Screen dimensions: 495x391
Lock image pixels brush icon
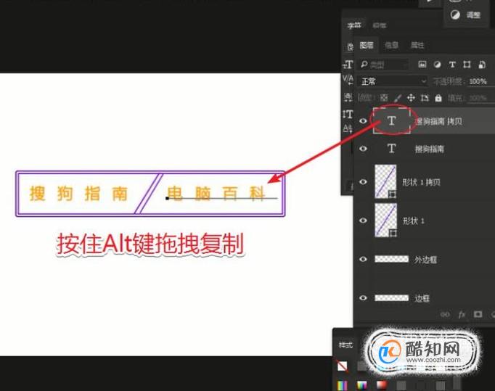point(398,98)
